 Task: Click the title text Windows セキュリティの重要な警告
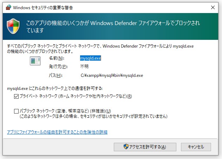coord(44,7)
